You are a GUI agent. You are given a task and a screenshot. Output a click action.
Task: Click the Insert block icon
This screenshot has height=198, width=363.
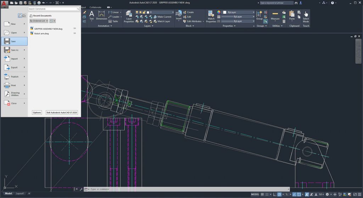coord(179,14)
